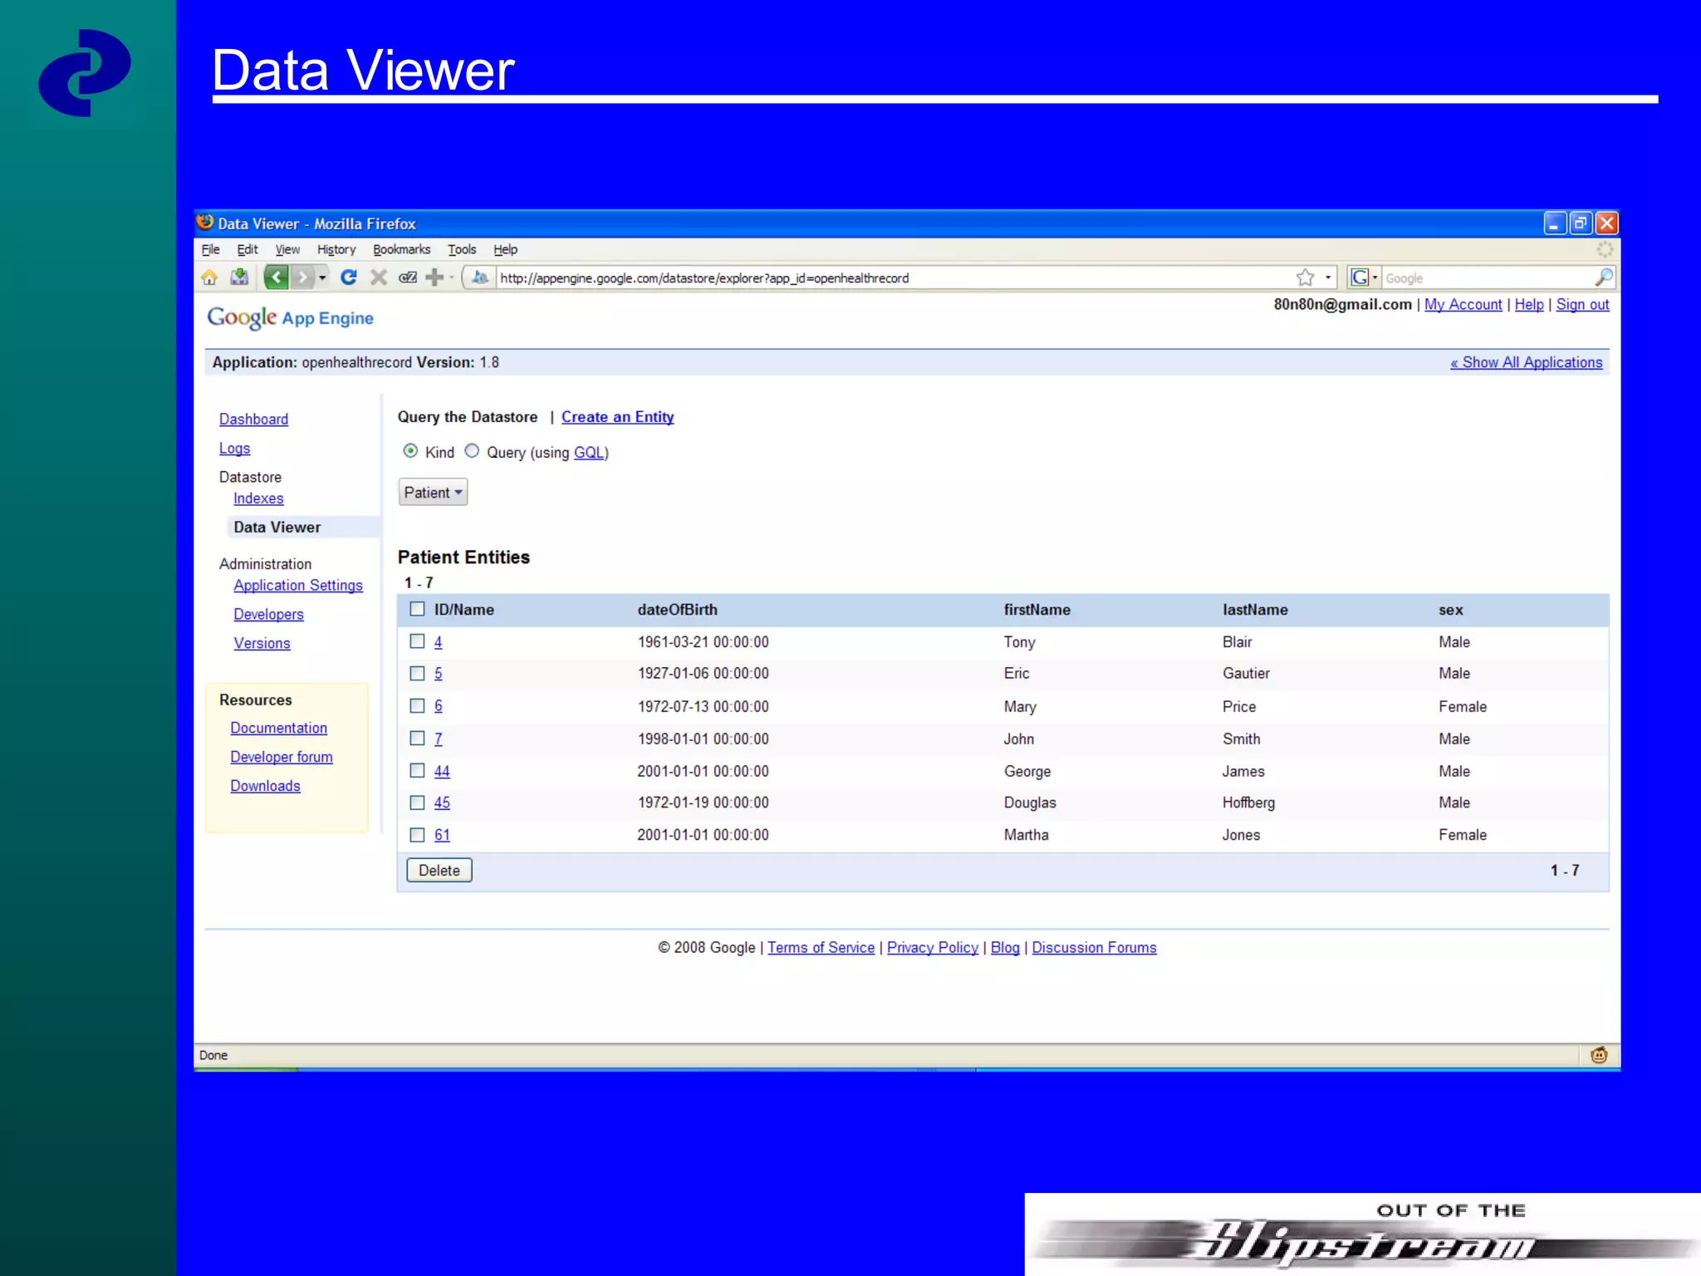
Task: Open the Developer forum link
Action: pyautogui.click(x=282, y=757)
